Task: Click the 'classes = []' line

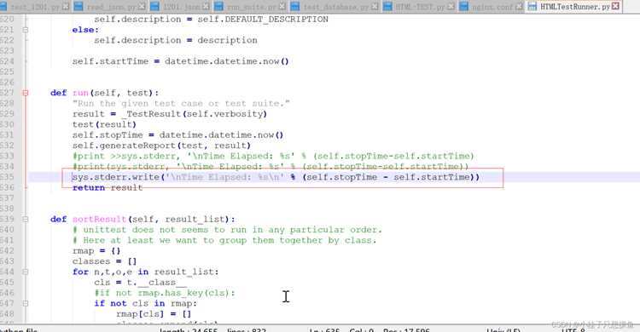Action: tap(104, 261)
